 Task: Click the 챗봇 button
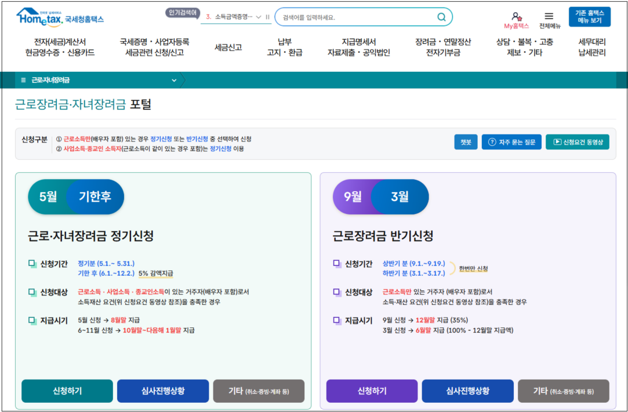(465, 141)
